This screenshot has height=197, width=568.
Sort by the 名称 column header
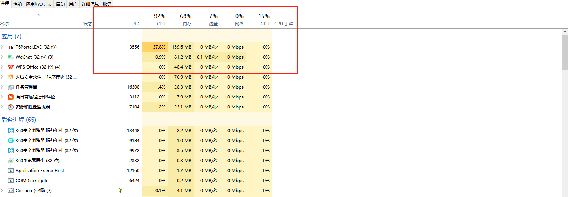(x=41, y=21)
